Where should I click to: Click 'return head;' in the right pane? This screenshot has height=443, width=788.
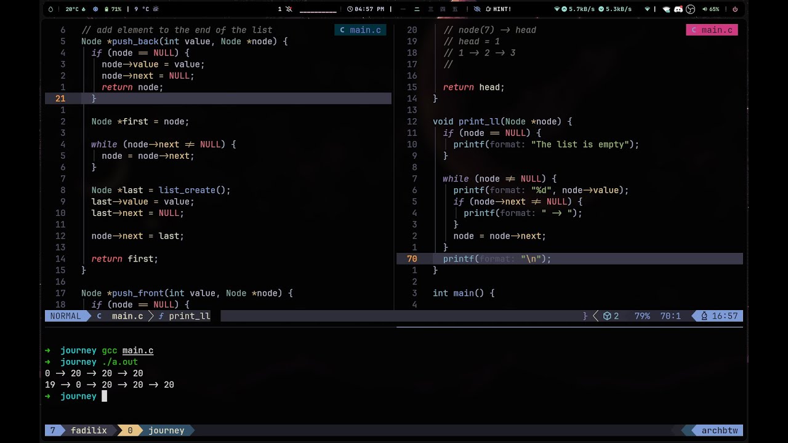474,87
